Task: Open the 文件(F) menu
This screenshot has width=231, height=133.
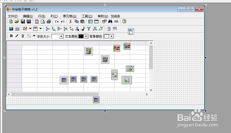Action: 13,16
